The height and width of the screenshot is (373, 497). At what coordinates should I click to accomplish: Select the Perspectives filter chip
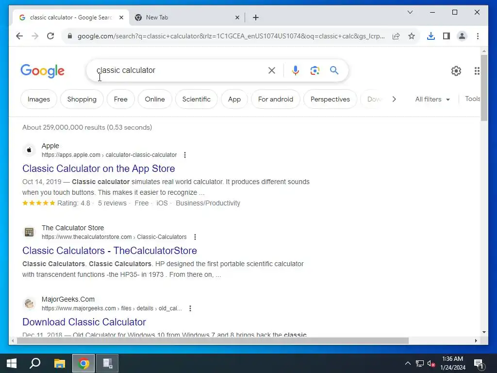pos(330,99)
